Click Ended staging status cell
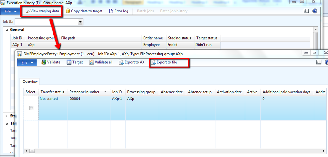 coord(180,45)
